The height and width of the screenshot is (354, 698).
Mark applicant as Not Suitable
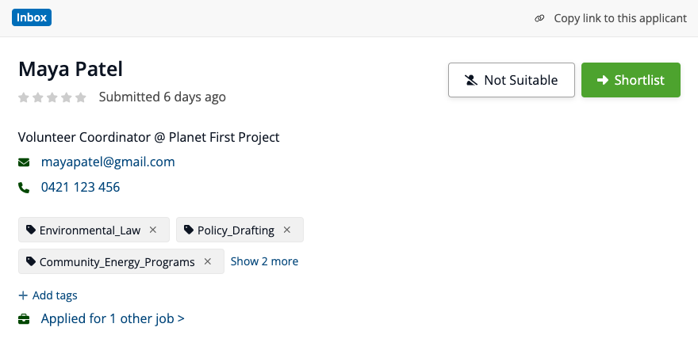511,80
